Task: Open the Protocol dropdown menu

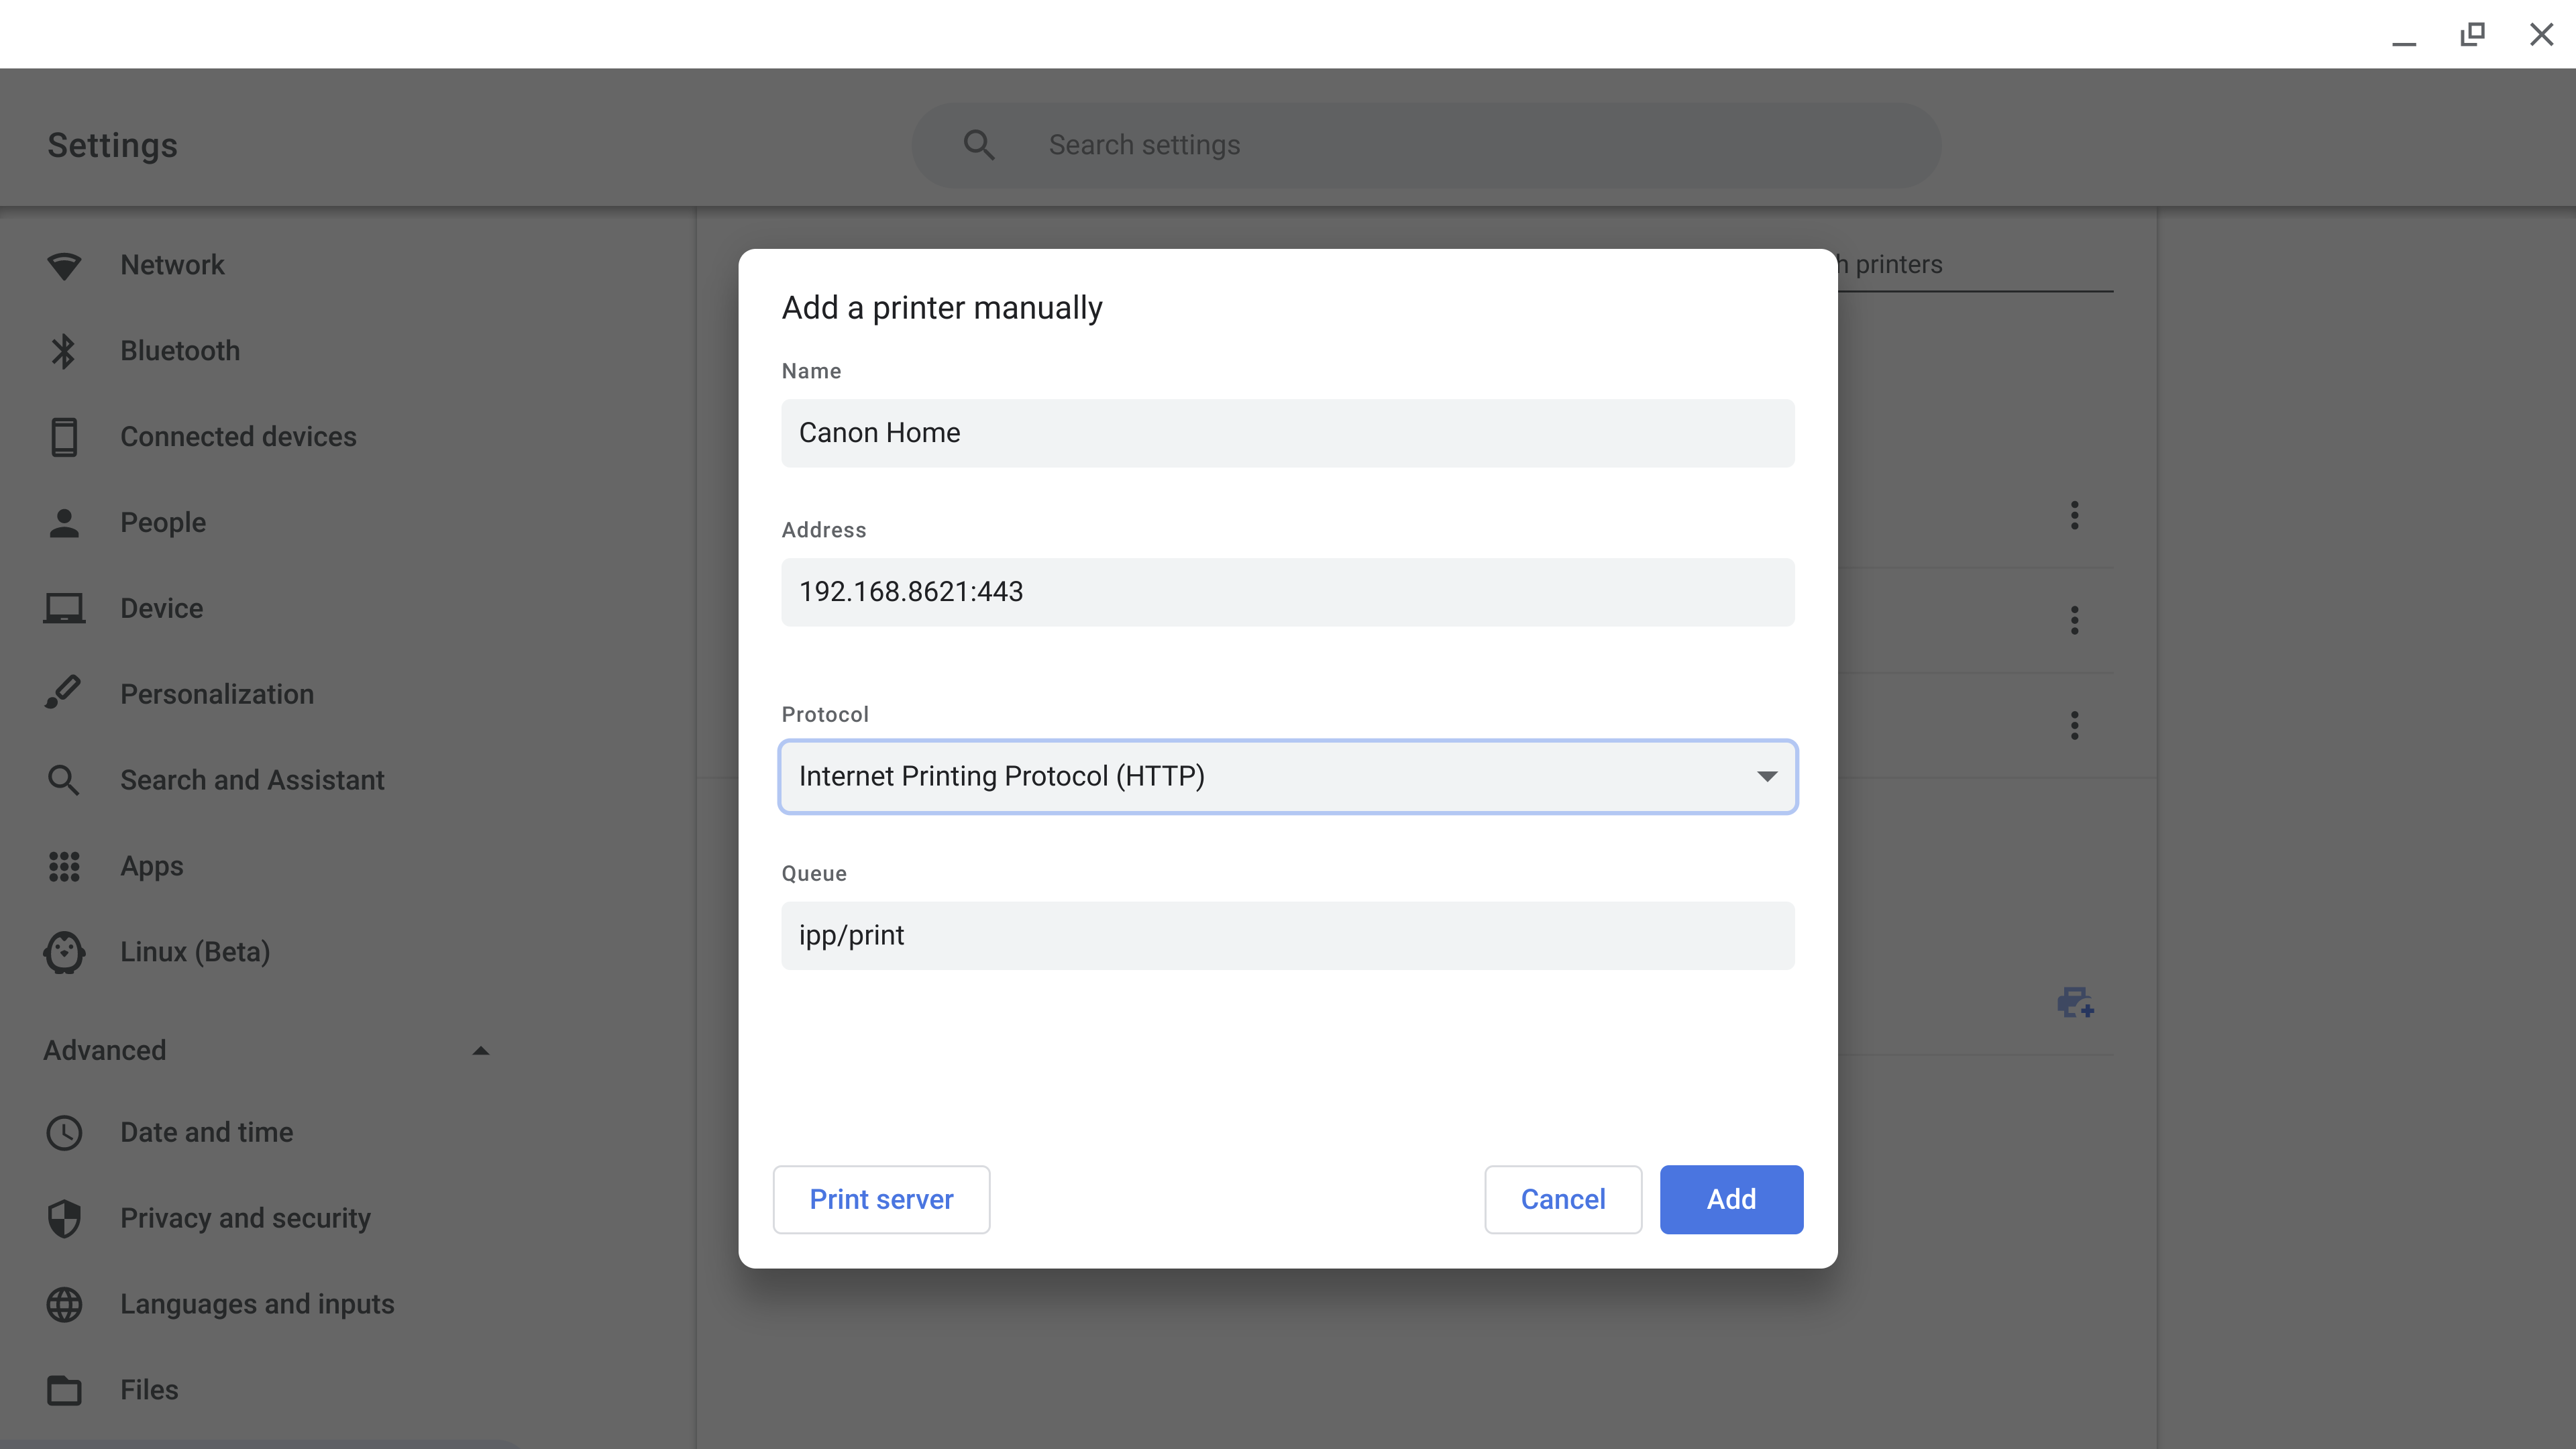Action: pyautogui.click(x=1287, y=777)
